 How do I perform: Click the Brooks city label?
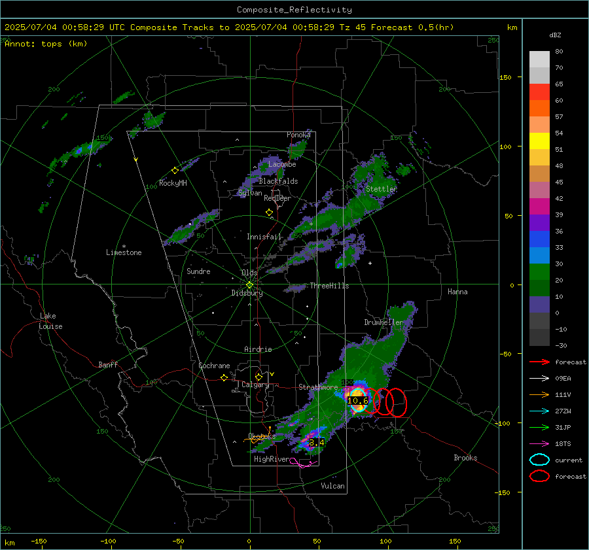[465, 458]
